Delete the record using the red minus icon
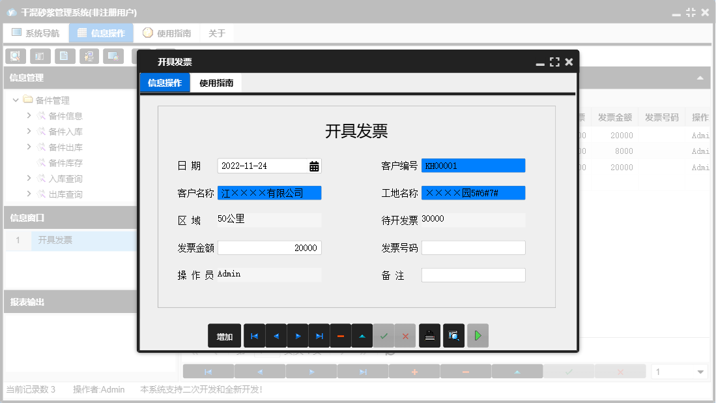 [x=341, y=335]
